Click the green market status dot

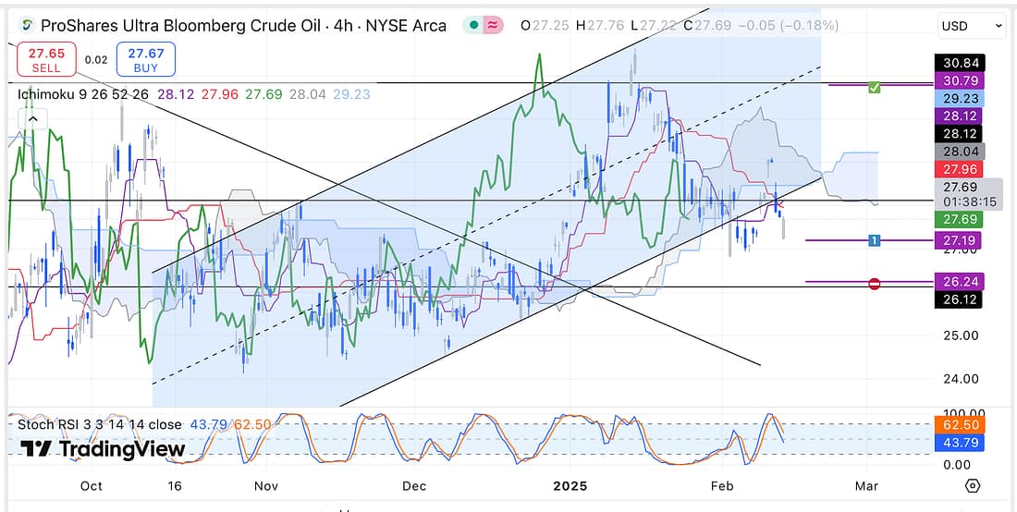[473, 26]
